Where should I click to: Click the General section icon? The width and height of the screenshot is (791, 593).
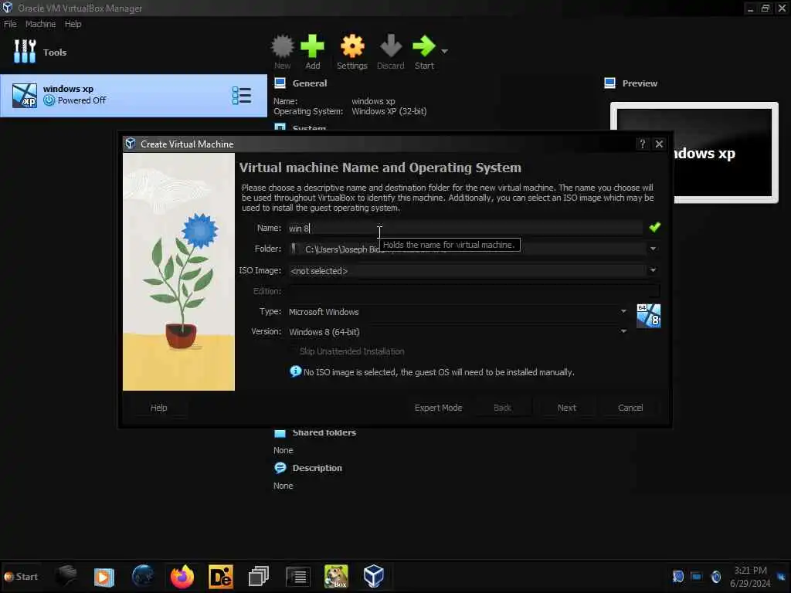280,83
